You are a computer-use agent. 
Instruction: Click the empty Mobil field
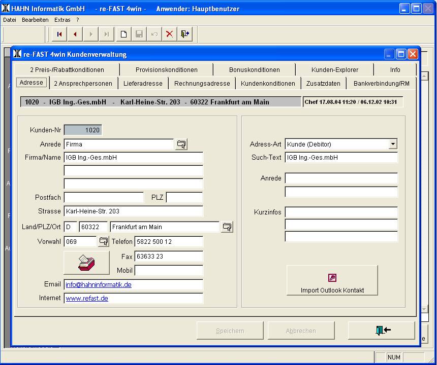point(169,270)
